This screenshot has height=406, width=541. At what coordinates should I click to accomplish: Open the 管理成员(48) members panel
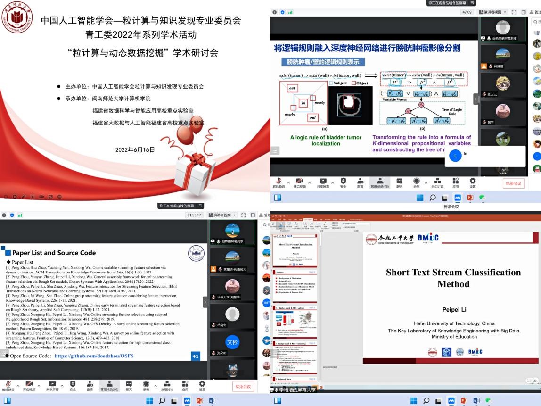379,182
